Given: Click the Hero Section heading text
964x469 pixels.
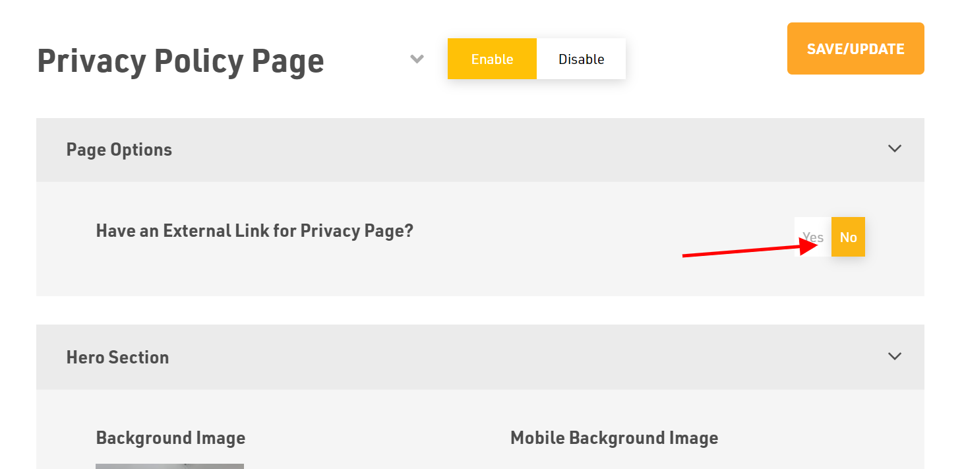Looking at the screenshot, I should (x=117, y=358).
